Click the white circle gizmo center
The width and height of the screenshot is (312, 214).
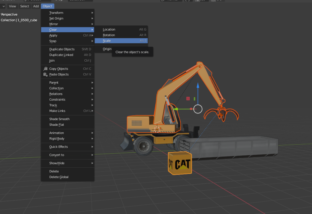(x=198, y=109)
